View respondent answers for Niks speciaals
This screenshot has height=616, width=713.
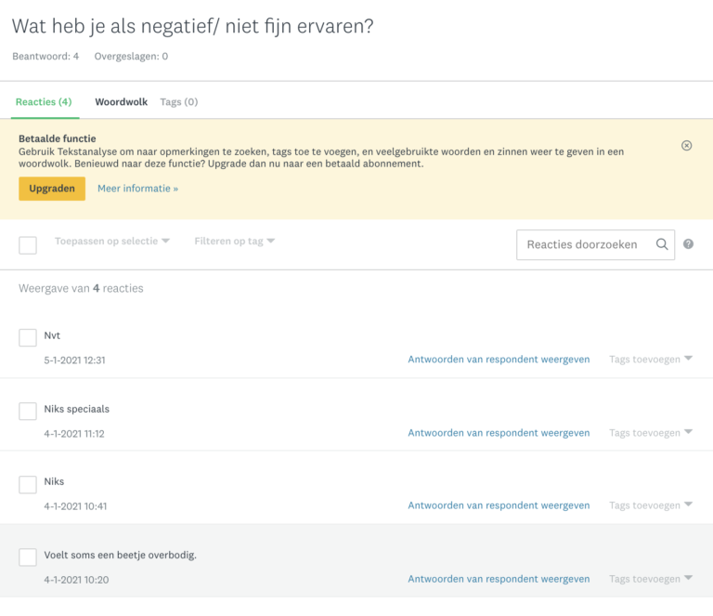pos(499,433)
